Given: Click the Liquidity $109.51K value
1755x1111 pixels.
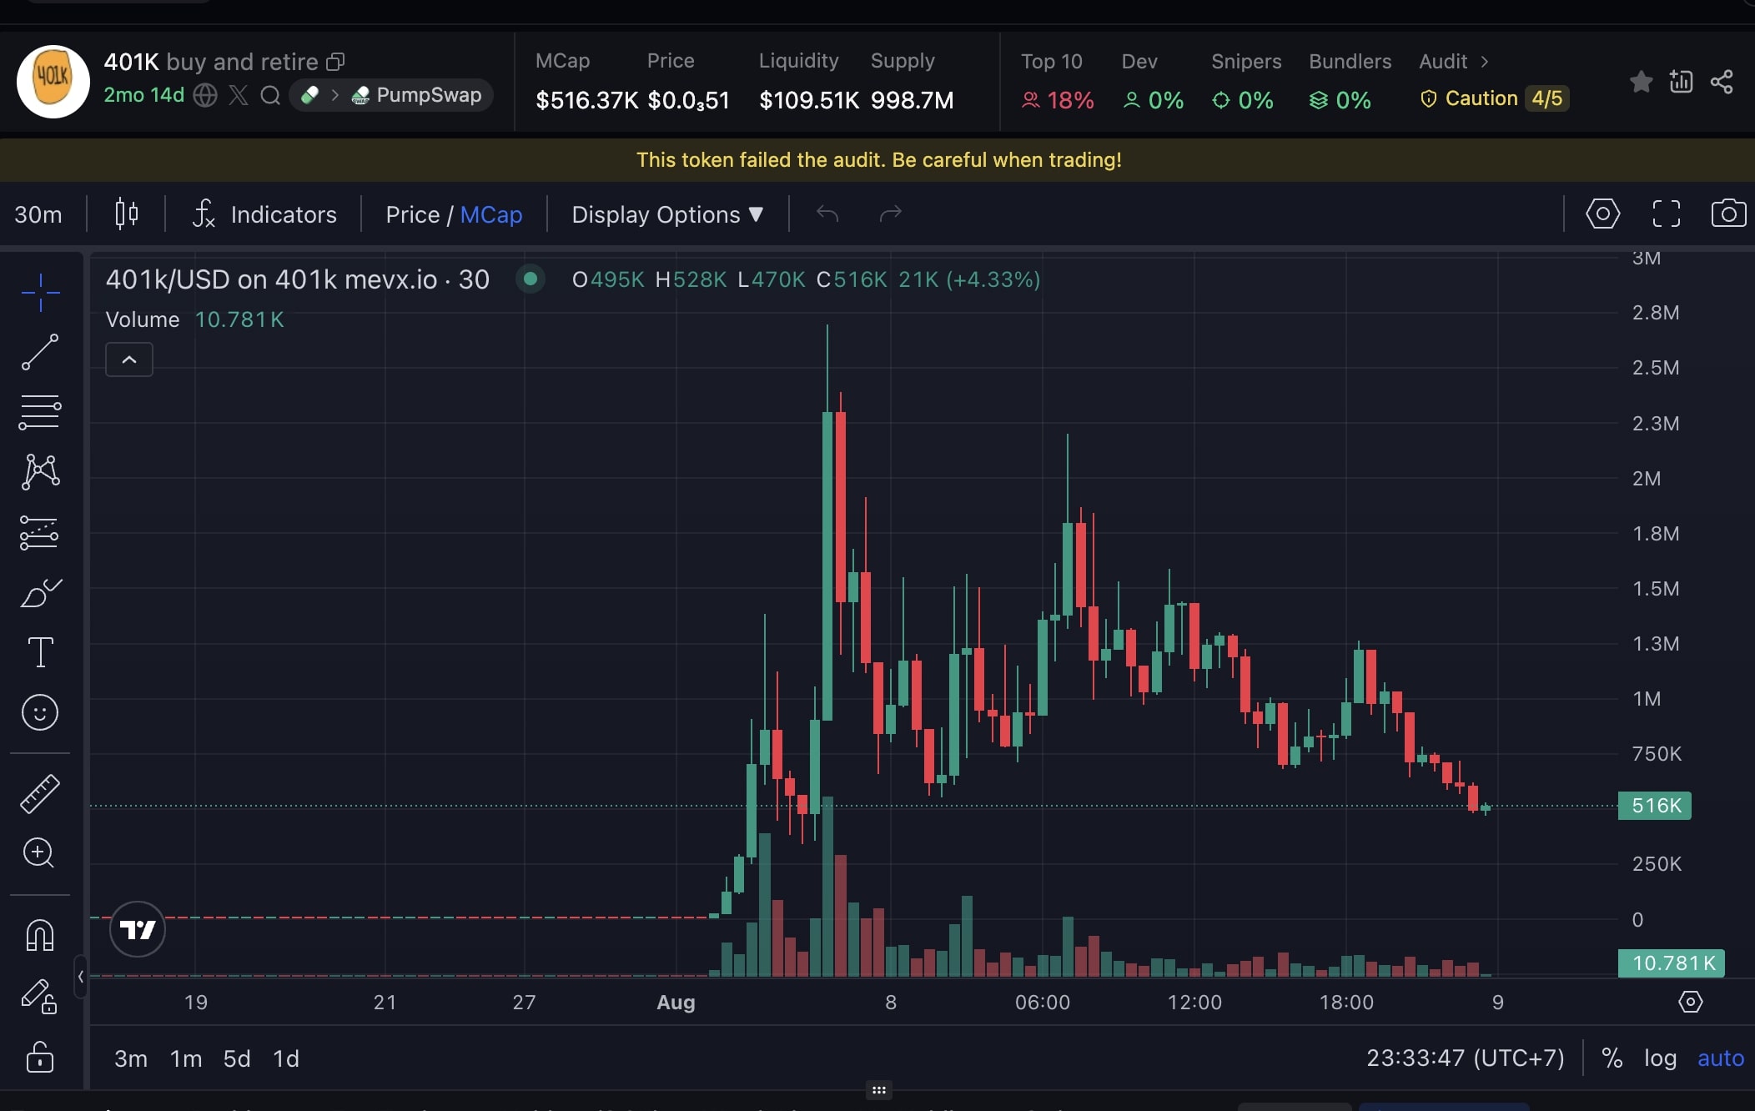Looking at the screenshot, I should coord(808,100).
